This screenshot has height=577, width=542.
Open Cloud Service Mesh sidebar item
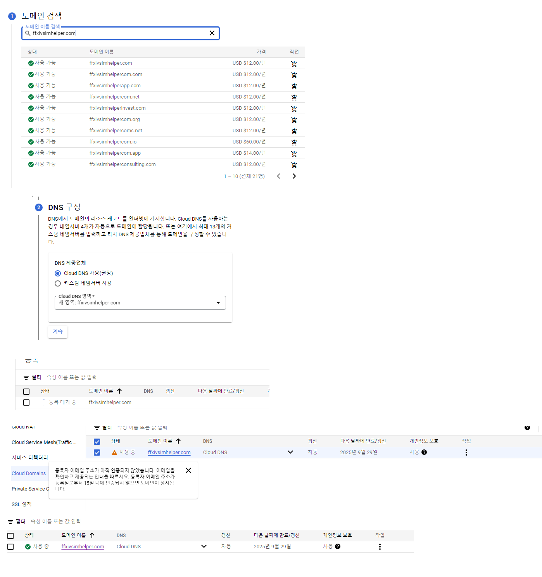pyautogui.click(x=44, y=442)
